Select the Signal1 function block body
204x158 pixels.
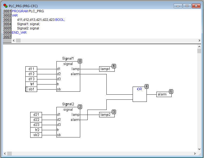point(68,80)
